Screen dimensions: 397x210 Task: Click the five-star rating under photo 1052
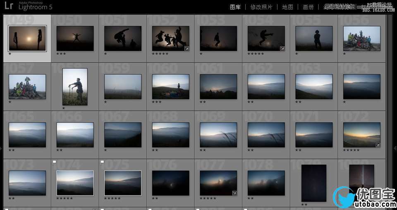[160, 54]
